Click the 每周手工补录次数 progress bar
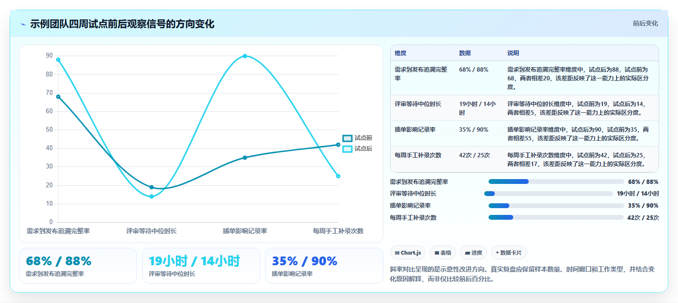 pyautogui.click(x=556, y=217)
